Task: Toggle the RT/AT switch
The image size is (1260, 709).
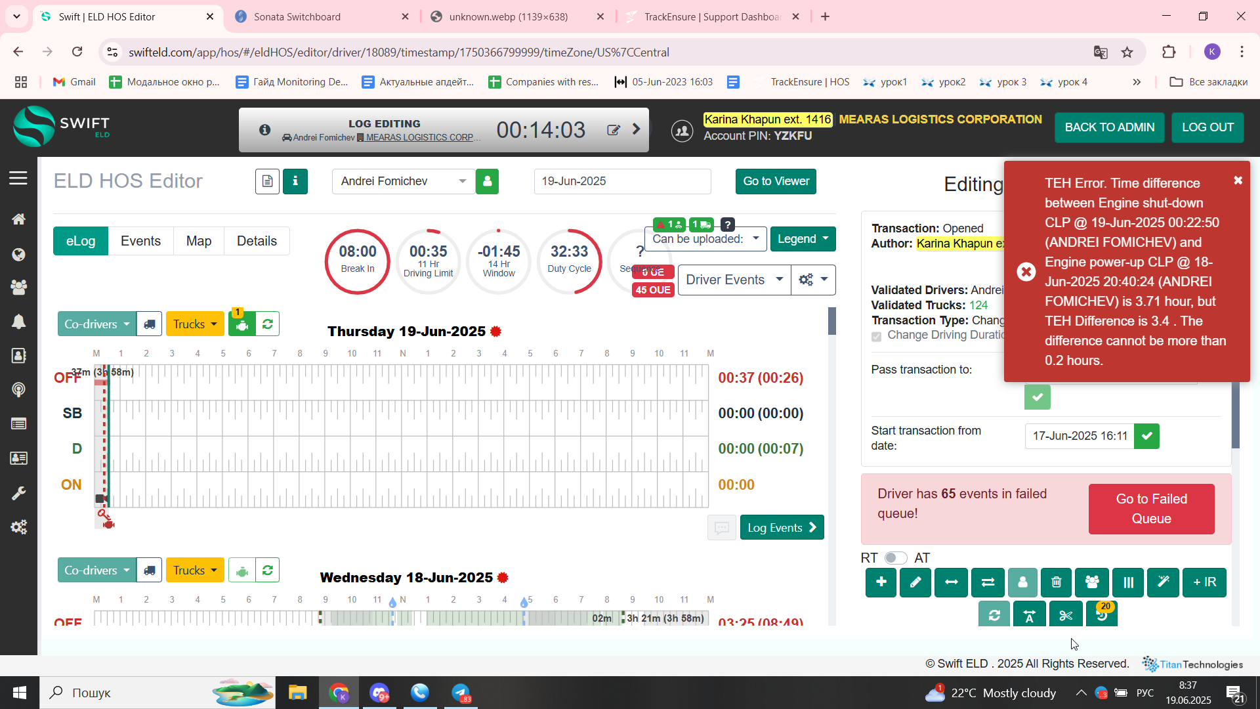Action: (895, 558)
